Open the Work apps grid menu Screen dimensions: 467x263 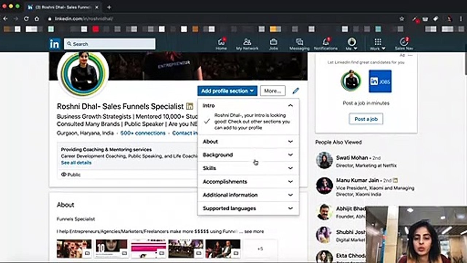pos(378,44)
